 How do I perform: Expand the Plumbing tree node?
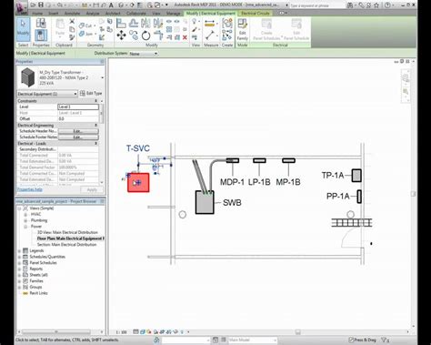25,220
